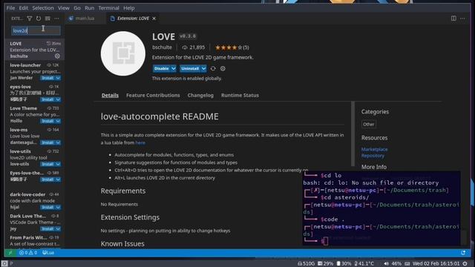The image size is (475, 267).
Task: Click the system tray power icon
Action: pos(465,264)
